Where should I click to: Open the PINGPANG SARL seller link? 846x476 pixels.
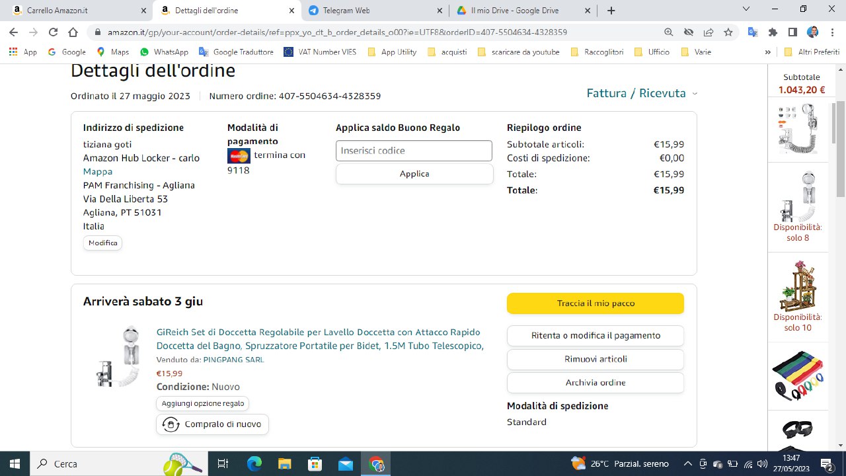pyautogui.click(x=233, y=360)
